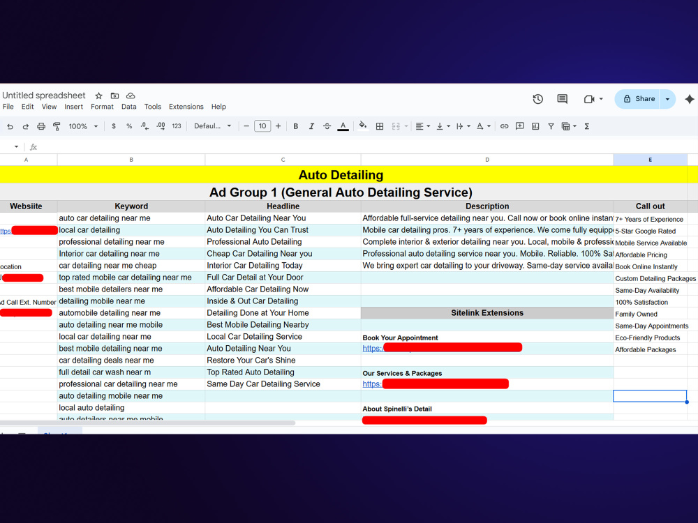Expand Share options arrow
The height and width of the screenshot is (523, 698).
667,99
